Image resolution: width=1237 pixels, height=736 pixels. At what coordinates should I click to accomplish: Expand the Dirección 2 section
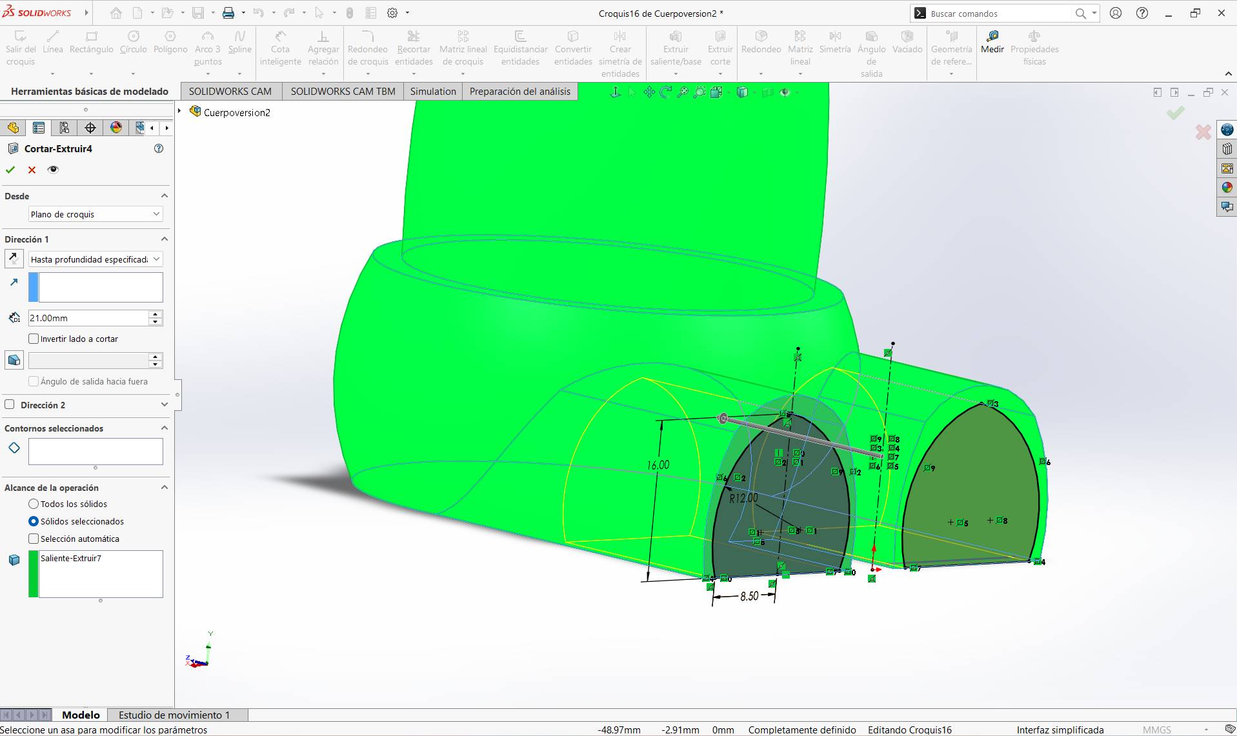164,405
